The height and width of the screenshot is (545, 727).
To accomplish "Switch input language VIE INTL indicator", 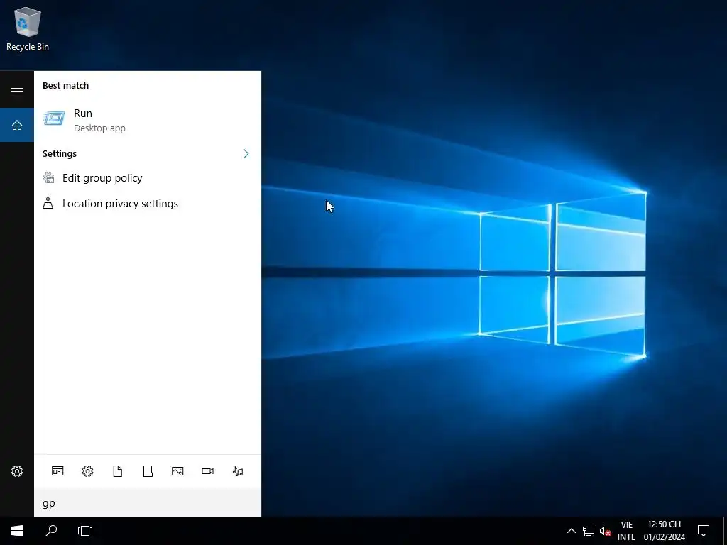I will (x=626, y=531).
